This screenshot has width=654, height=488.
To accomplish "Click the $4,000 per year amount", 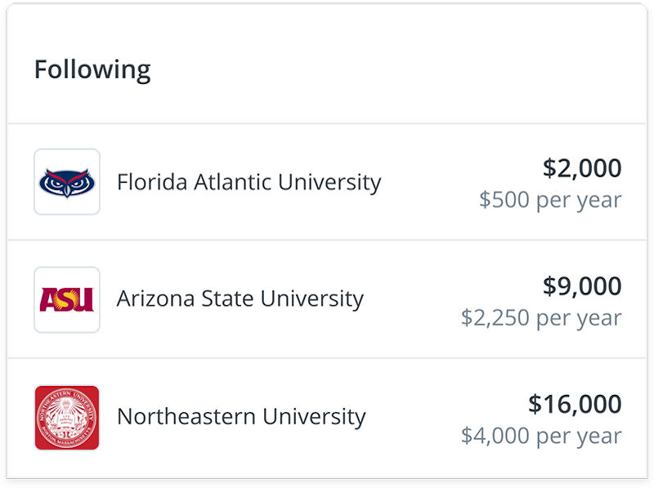I will pyautogui.click(x=541, y=435).
